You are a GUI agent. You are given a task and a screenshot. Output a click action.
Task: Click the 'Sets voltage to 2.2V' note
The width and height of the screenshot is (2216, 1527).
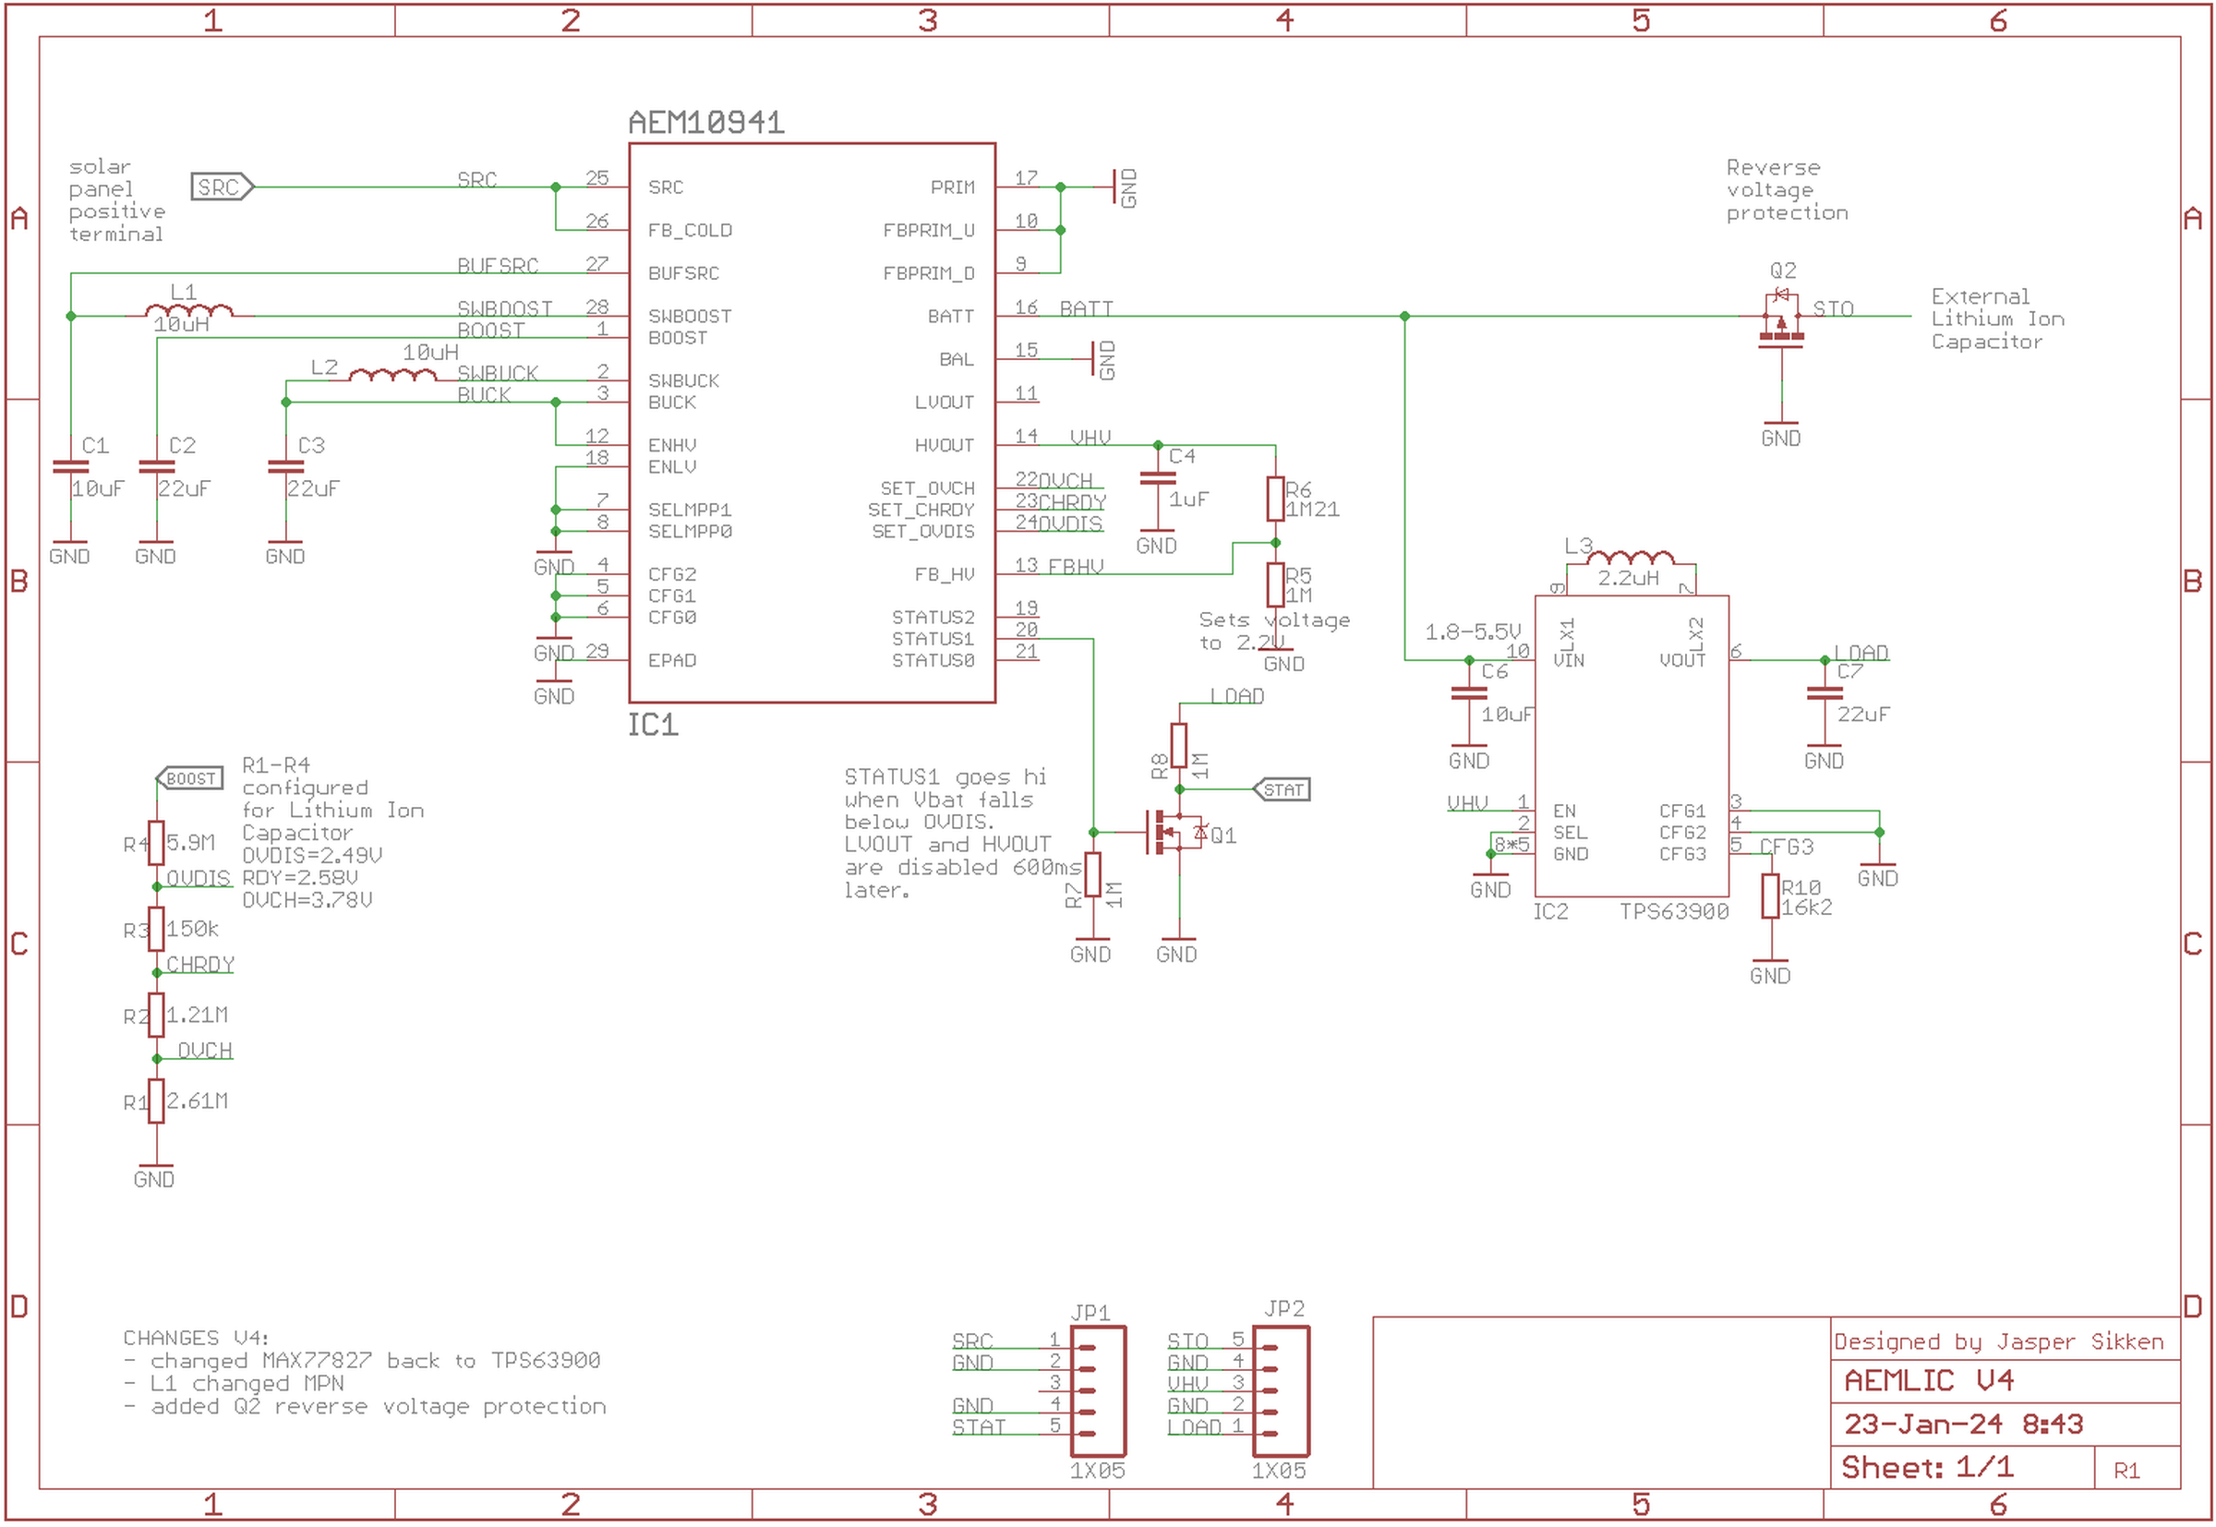pos(1274,631)
